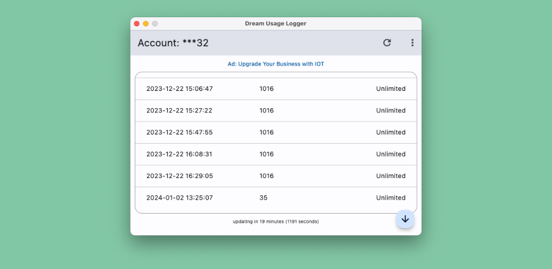Screen dimensions: 552x269
Task: Click the 'Dream Usage Logger' window title
Action: point(275,24)
